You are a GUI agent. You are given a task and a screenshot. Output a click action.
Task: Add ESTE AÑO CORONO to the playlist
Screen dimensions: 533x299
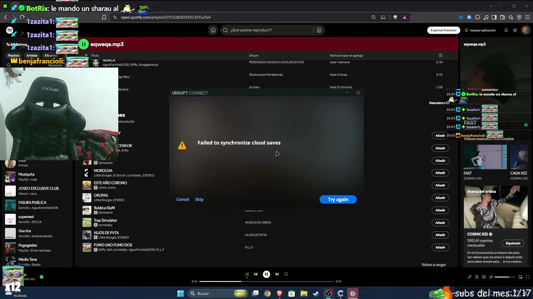point(440,185)
